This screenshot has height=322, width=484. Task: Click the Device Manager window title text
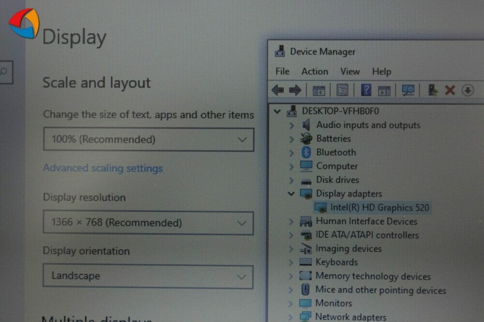click(x=323, y=51)
